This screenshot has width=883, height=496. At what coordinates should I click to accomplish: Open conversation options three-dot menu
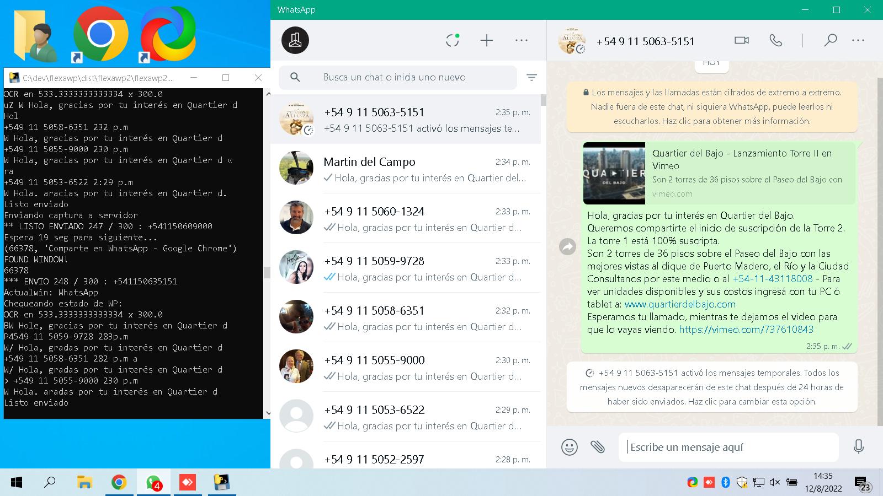(858, 40)
